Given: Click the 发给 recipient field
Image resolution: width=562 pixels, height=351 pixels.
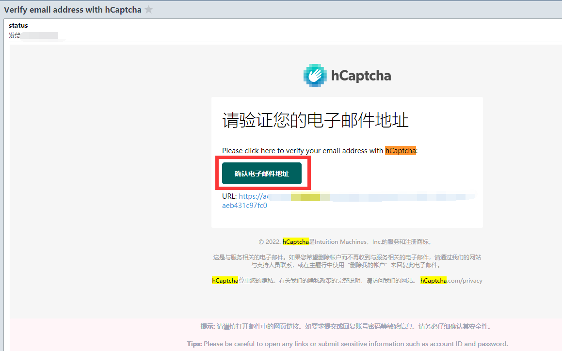Looking at the screenshot, I should (13, 35).
